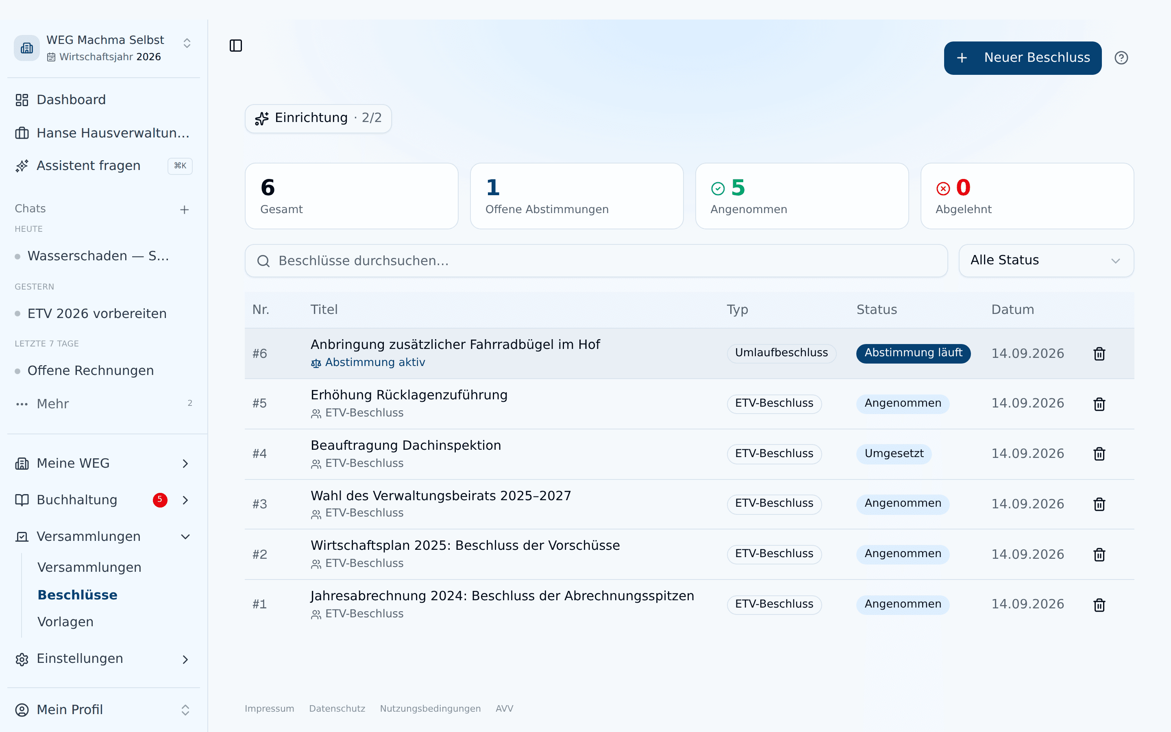Click the scale icon beside Abstimmung aktiv
The image size is (1171, 732).
coord(316,363)
